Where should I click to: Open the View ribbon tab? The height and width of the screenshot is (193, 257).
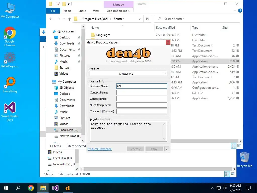tap(96, 11)
